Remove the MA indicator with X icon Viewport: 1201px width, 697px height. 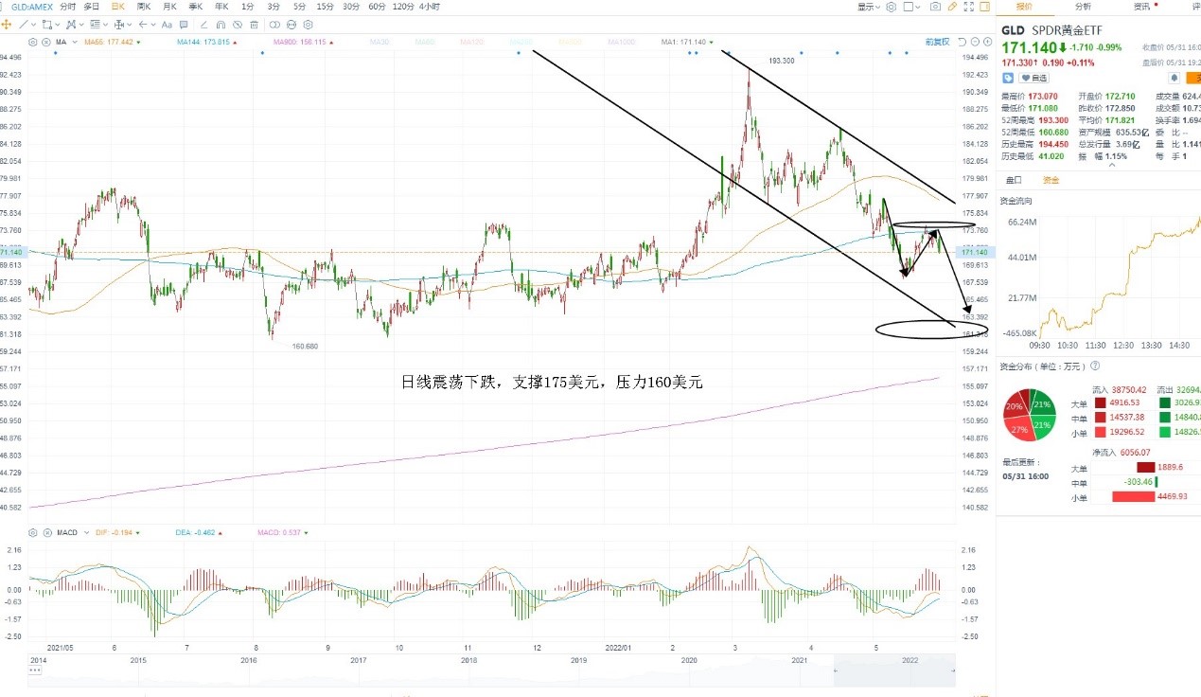tap(45, 42)
